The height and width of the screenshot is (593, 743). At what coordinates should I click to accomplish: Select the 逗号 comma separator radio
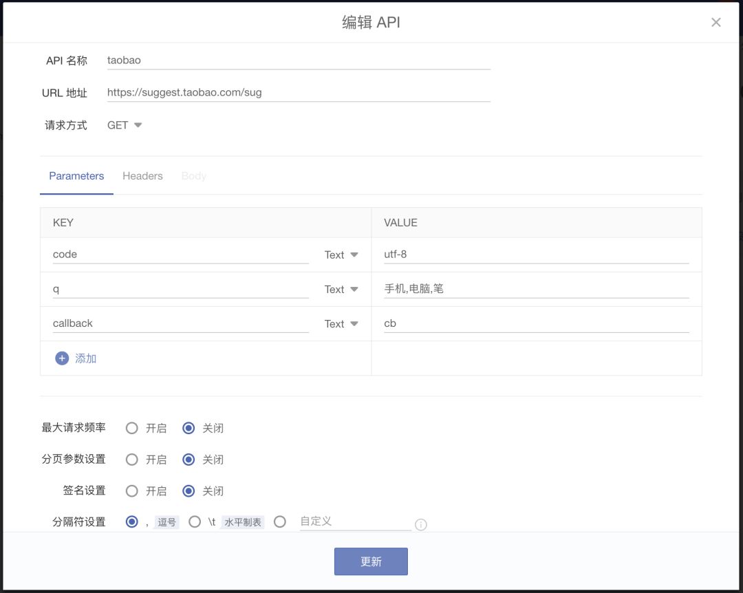click(131, 522)
